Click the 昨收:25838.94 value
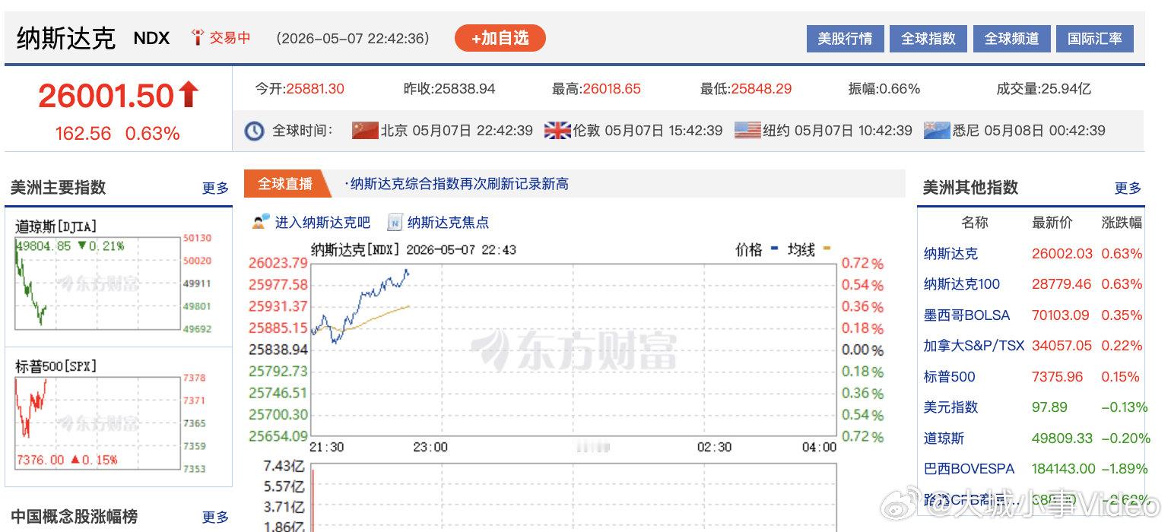The height and width of the screenshot is (532, 1171). [x=449, y=89]
